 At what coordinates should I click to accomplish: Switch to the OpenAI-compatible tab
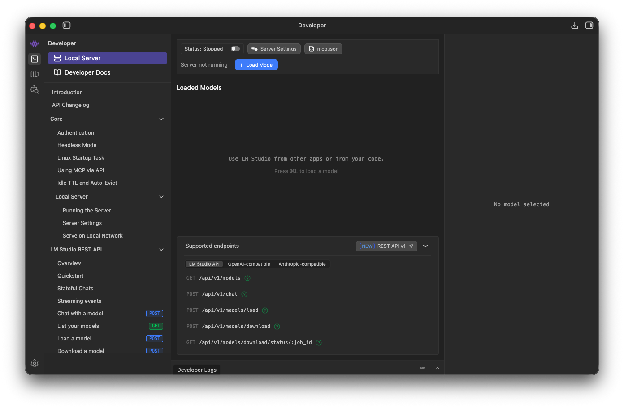[249, 264]
